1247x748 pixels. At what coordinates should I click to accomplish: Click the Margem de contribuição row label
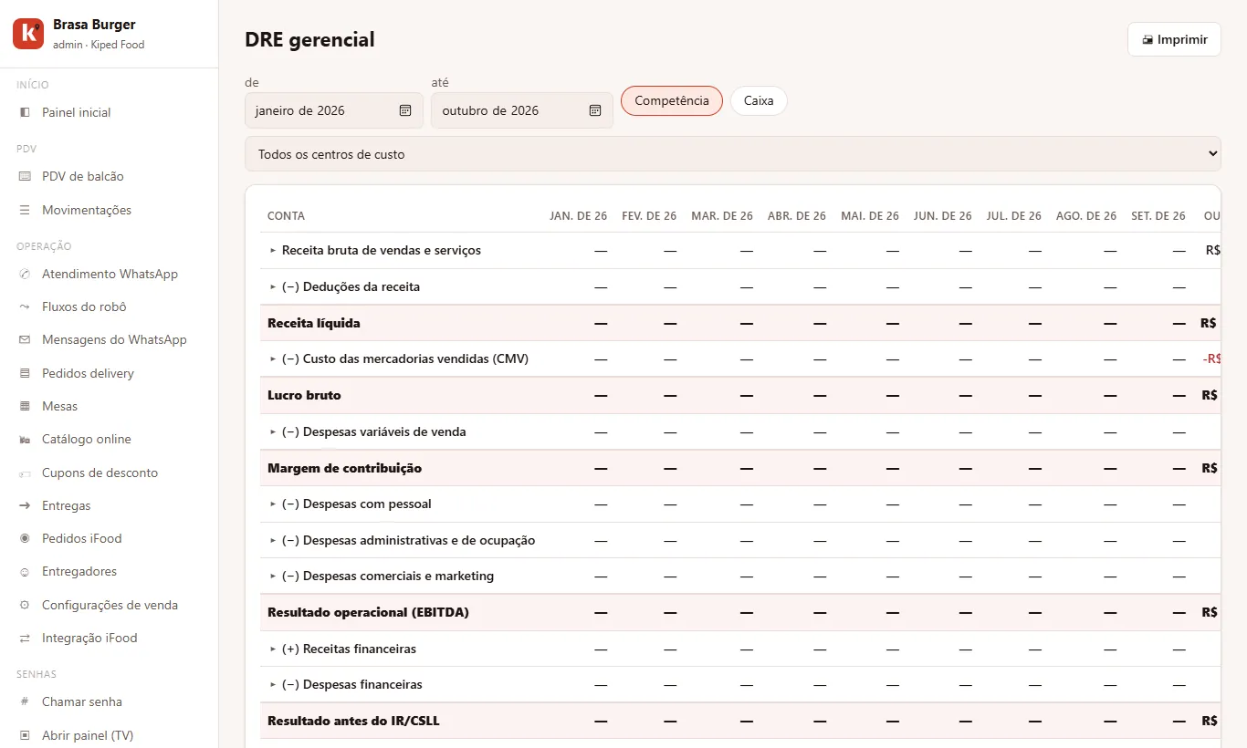pyautogui.click(x=345, y=468)
